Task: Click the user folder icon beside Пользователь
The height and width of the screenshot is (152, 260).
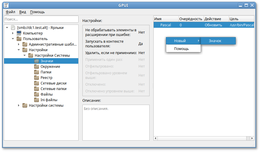Action: (19, 39)
